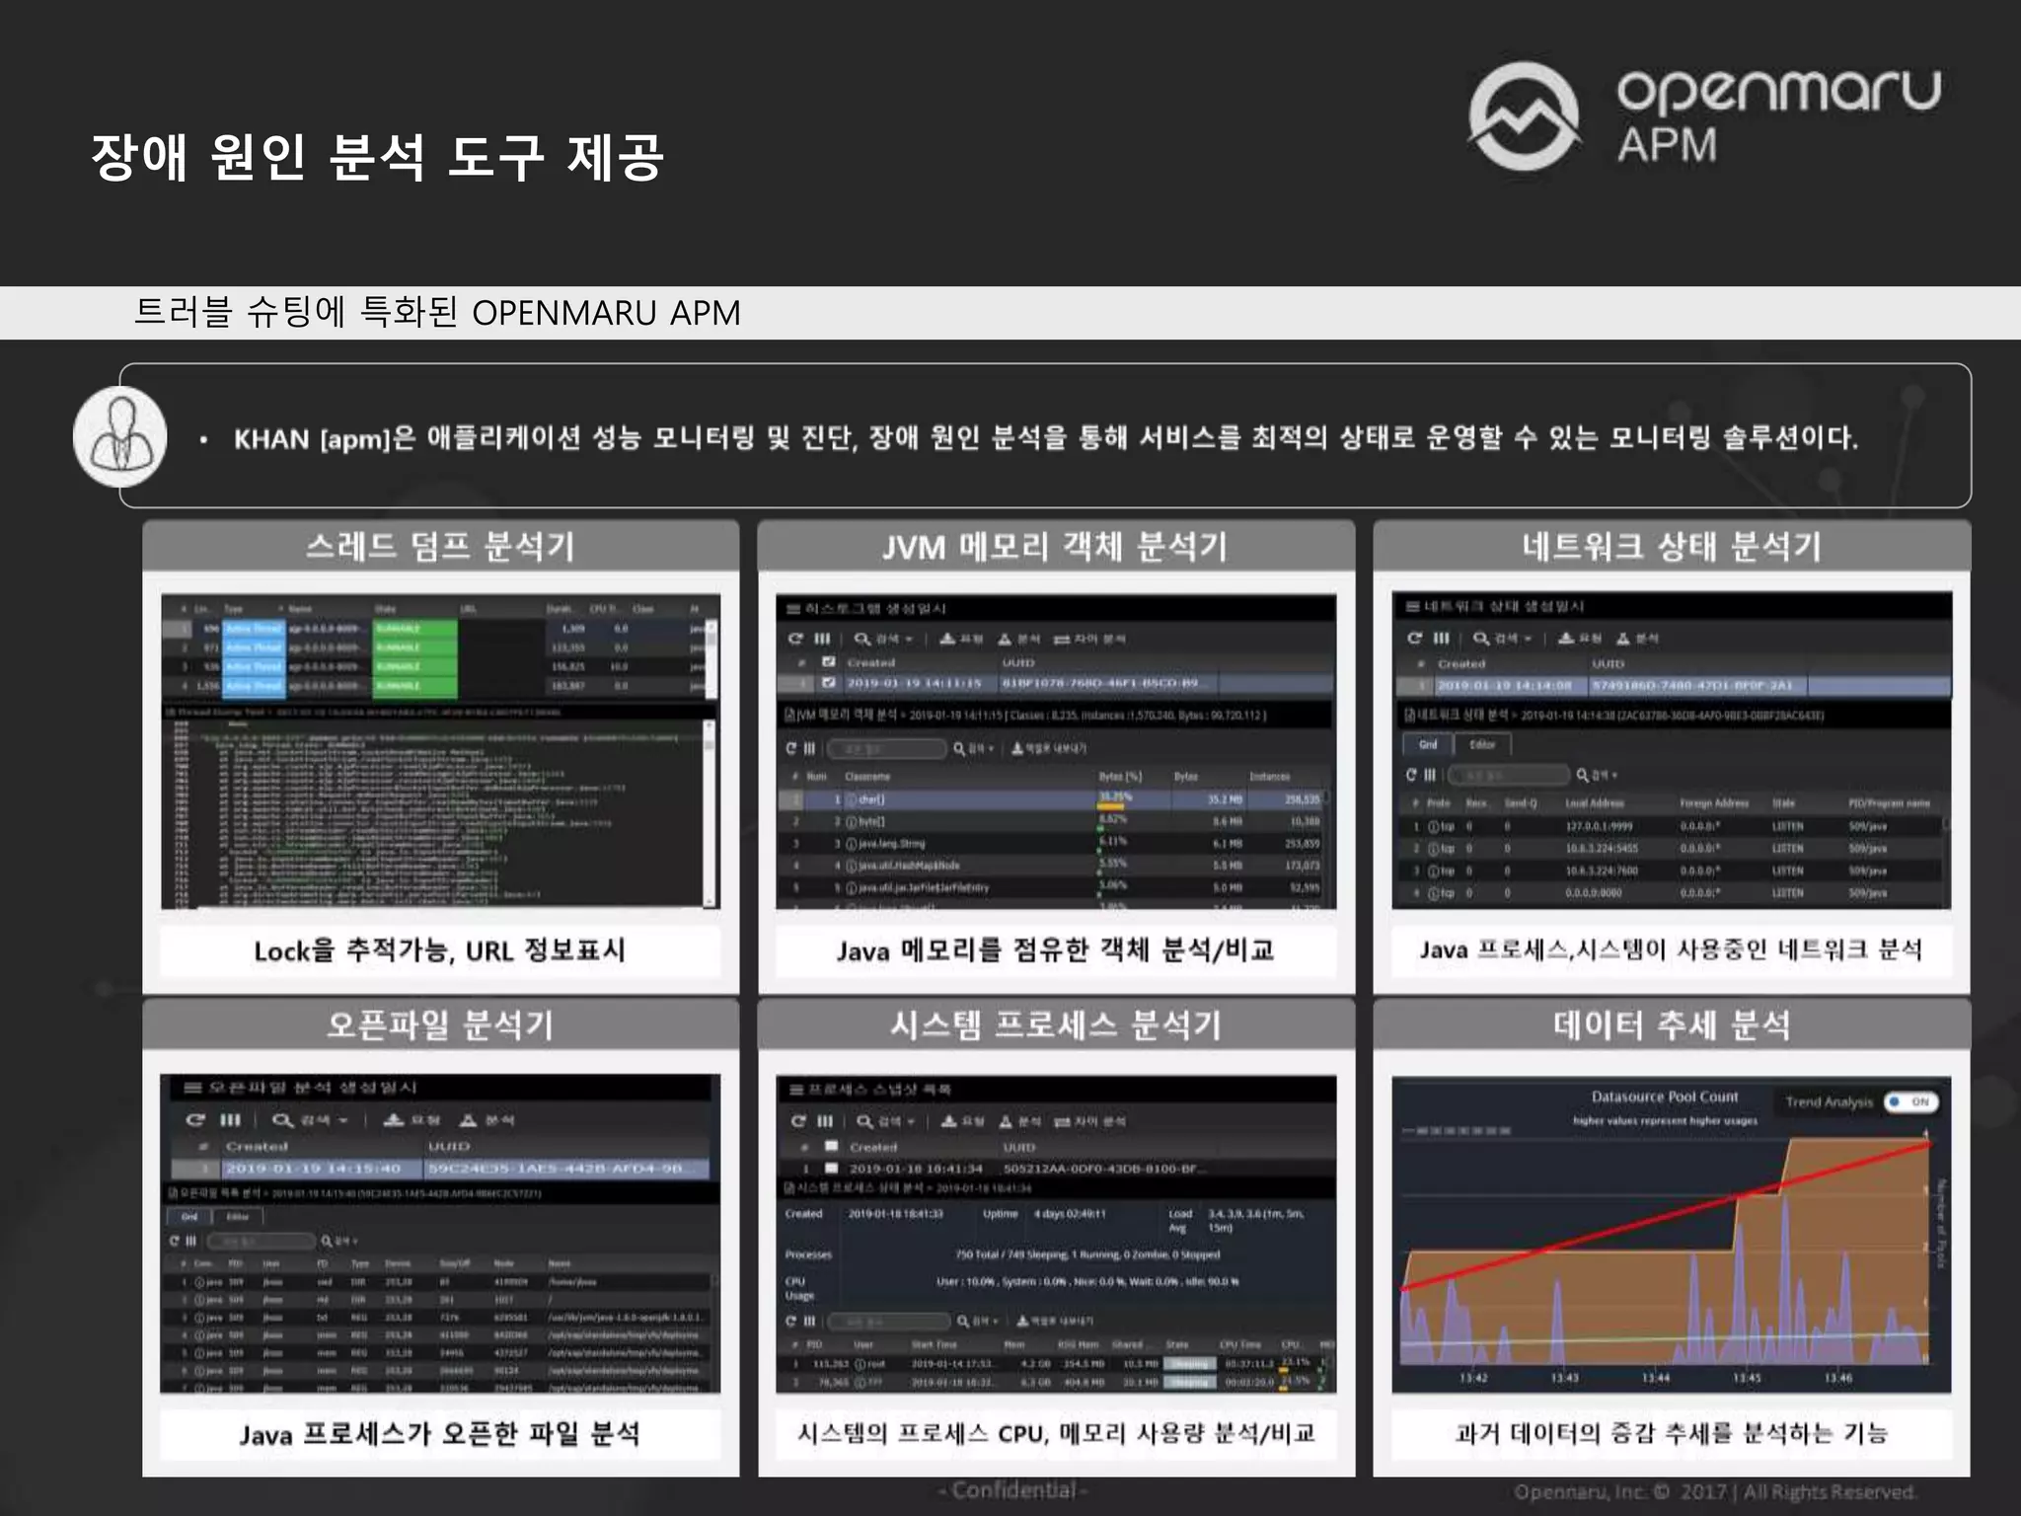Image resolution: width=2021 pixels, height=1516 pixels.
Task: Toggle the checkbox on process row 2019-01-18 18:41:34
Action: (x=831, y=1168)
